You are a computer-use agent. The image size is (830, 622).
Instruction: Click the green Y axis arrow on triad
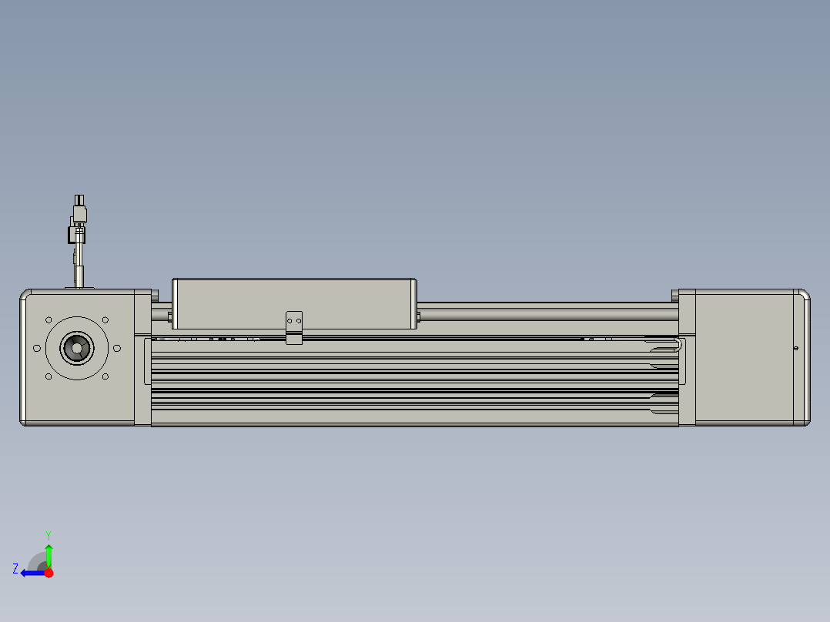pos(49,555)
